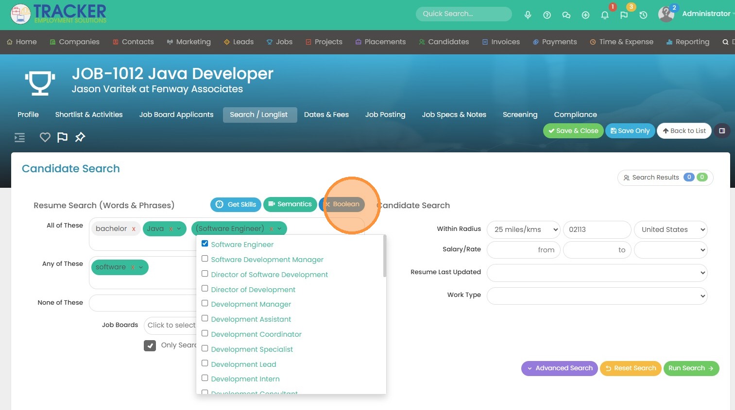The height and width of the screenshot is (410, 735).
Task: Check the Development Manager option
Action: [205, 304]
